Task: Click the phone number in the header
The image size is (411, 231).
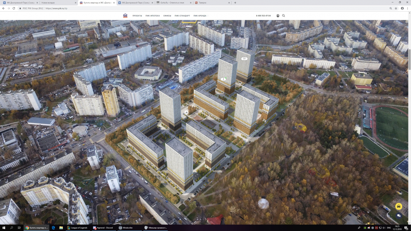Action: [x=263, y=16]
